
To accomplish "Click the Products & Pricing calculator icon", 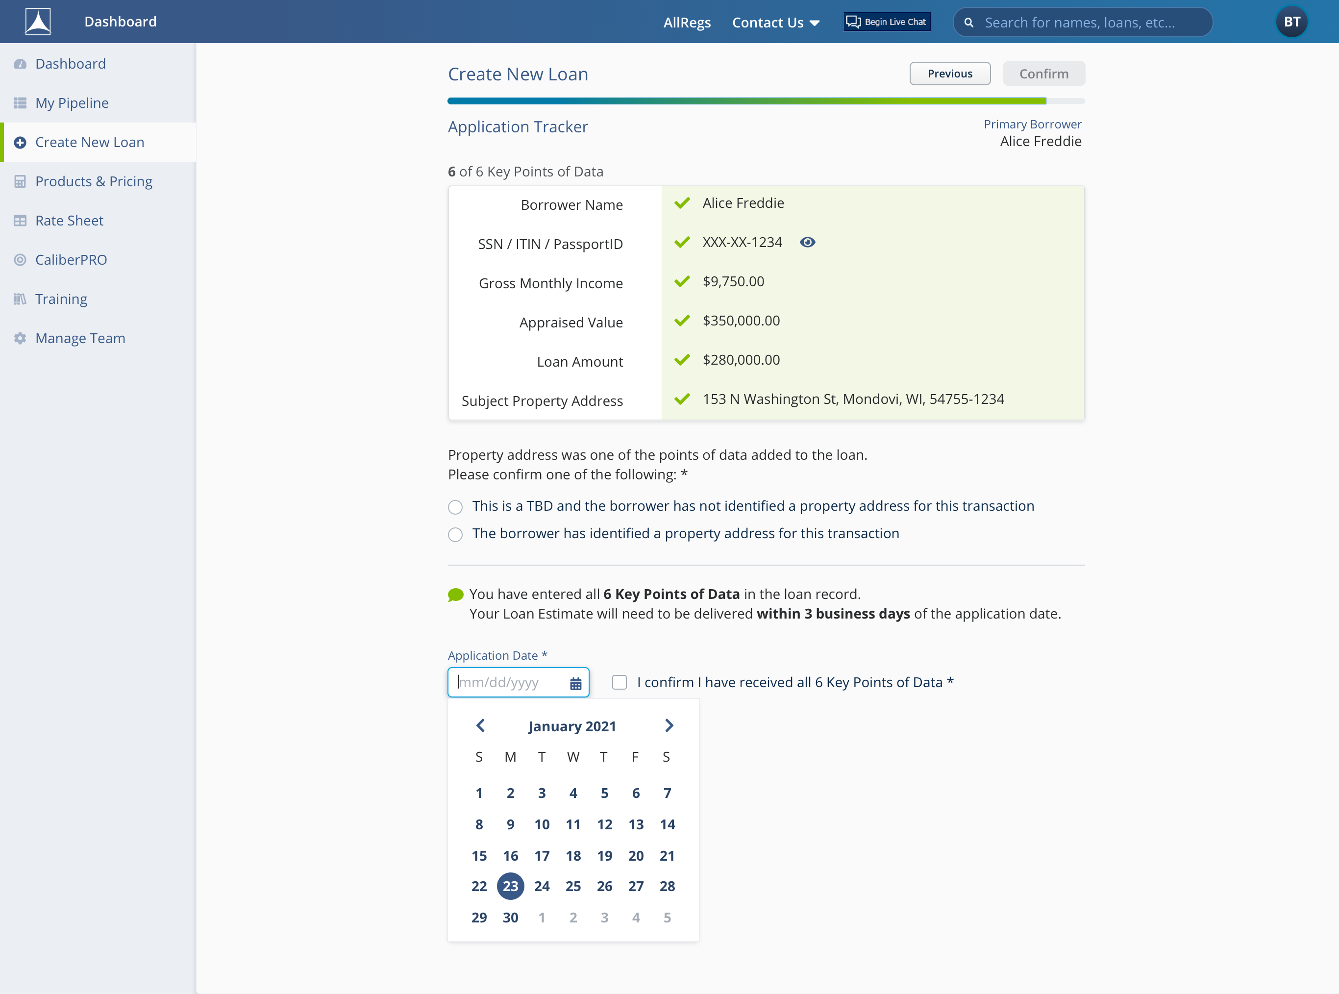I will point(20,182).
